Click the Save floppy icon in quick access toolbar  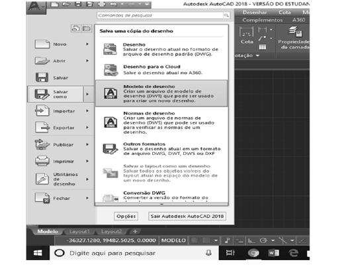[x=78, y=4]
